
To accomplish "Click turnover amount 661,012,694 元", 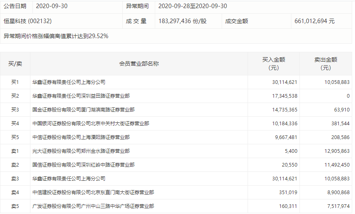I will (314, 21).
